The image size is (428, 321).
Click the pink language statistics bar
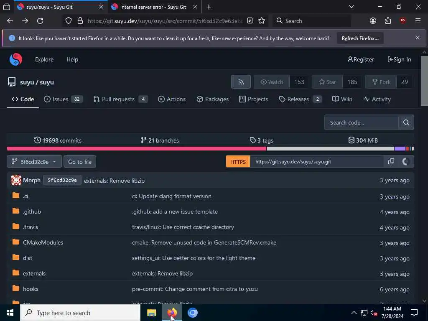coord(137,148)
